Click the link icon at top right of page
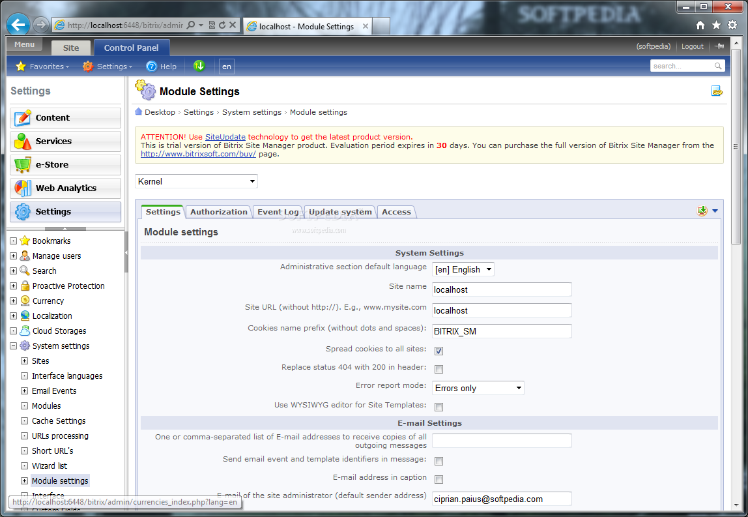 coord(717,91)
